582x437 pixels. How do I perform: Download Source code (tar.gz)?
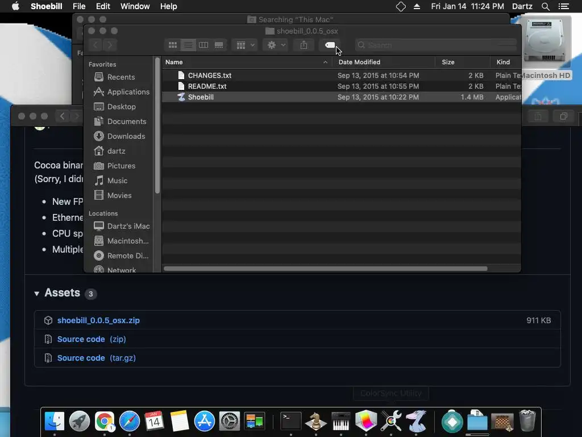(96, 358)
